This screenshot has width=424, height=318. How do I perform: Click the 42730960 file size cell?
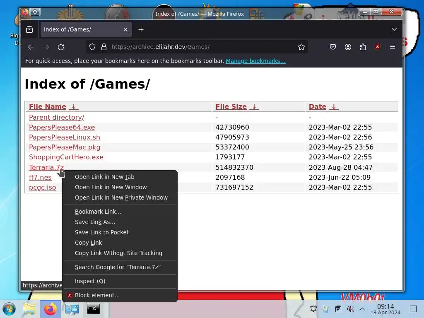(x=232, y=128)
